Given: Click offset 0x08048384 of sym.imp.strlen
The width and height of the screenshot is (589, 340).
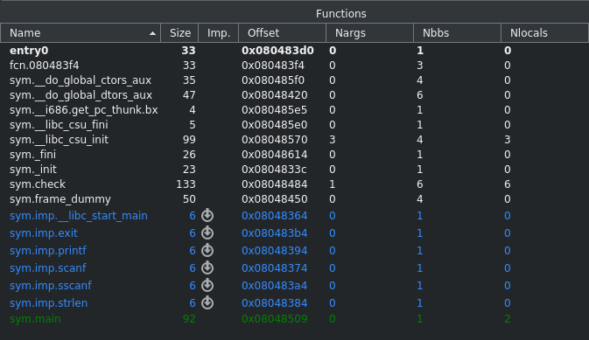Looking at the screenshot, I should tap(275, 302).
